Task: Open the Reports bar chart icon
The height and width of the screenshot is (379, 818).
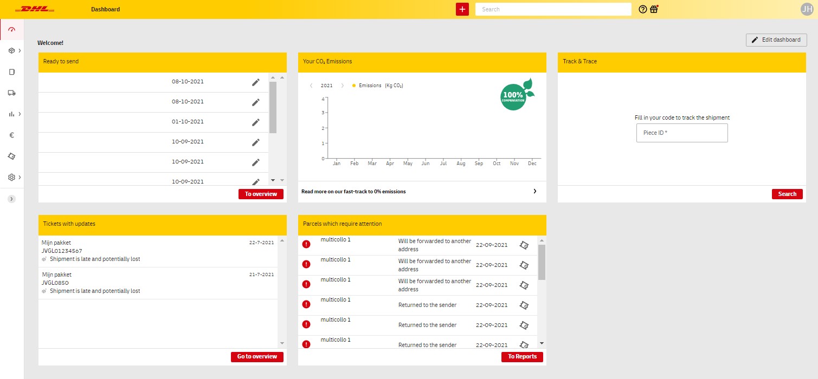Action: pyautogui.click(x=11, y=114)
